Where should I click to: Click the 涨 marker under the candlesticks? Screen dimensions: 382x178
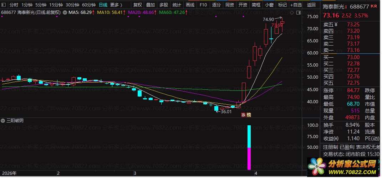(243, 115)
